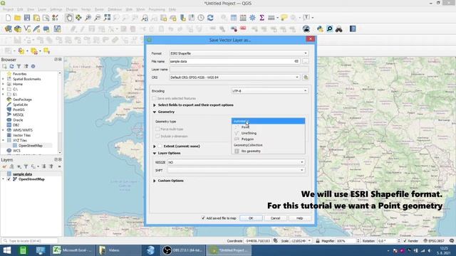This screenshot has height=256, width=456.
Task: Select PostGIS in the Browser tree
Action: point(19,110)
